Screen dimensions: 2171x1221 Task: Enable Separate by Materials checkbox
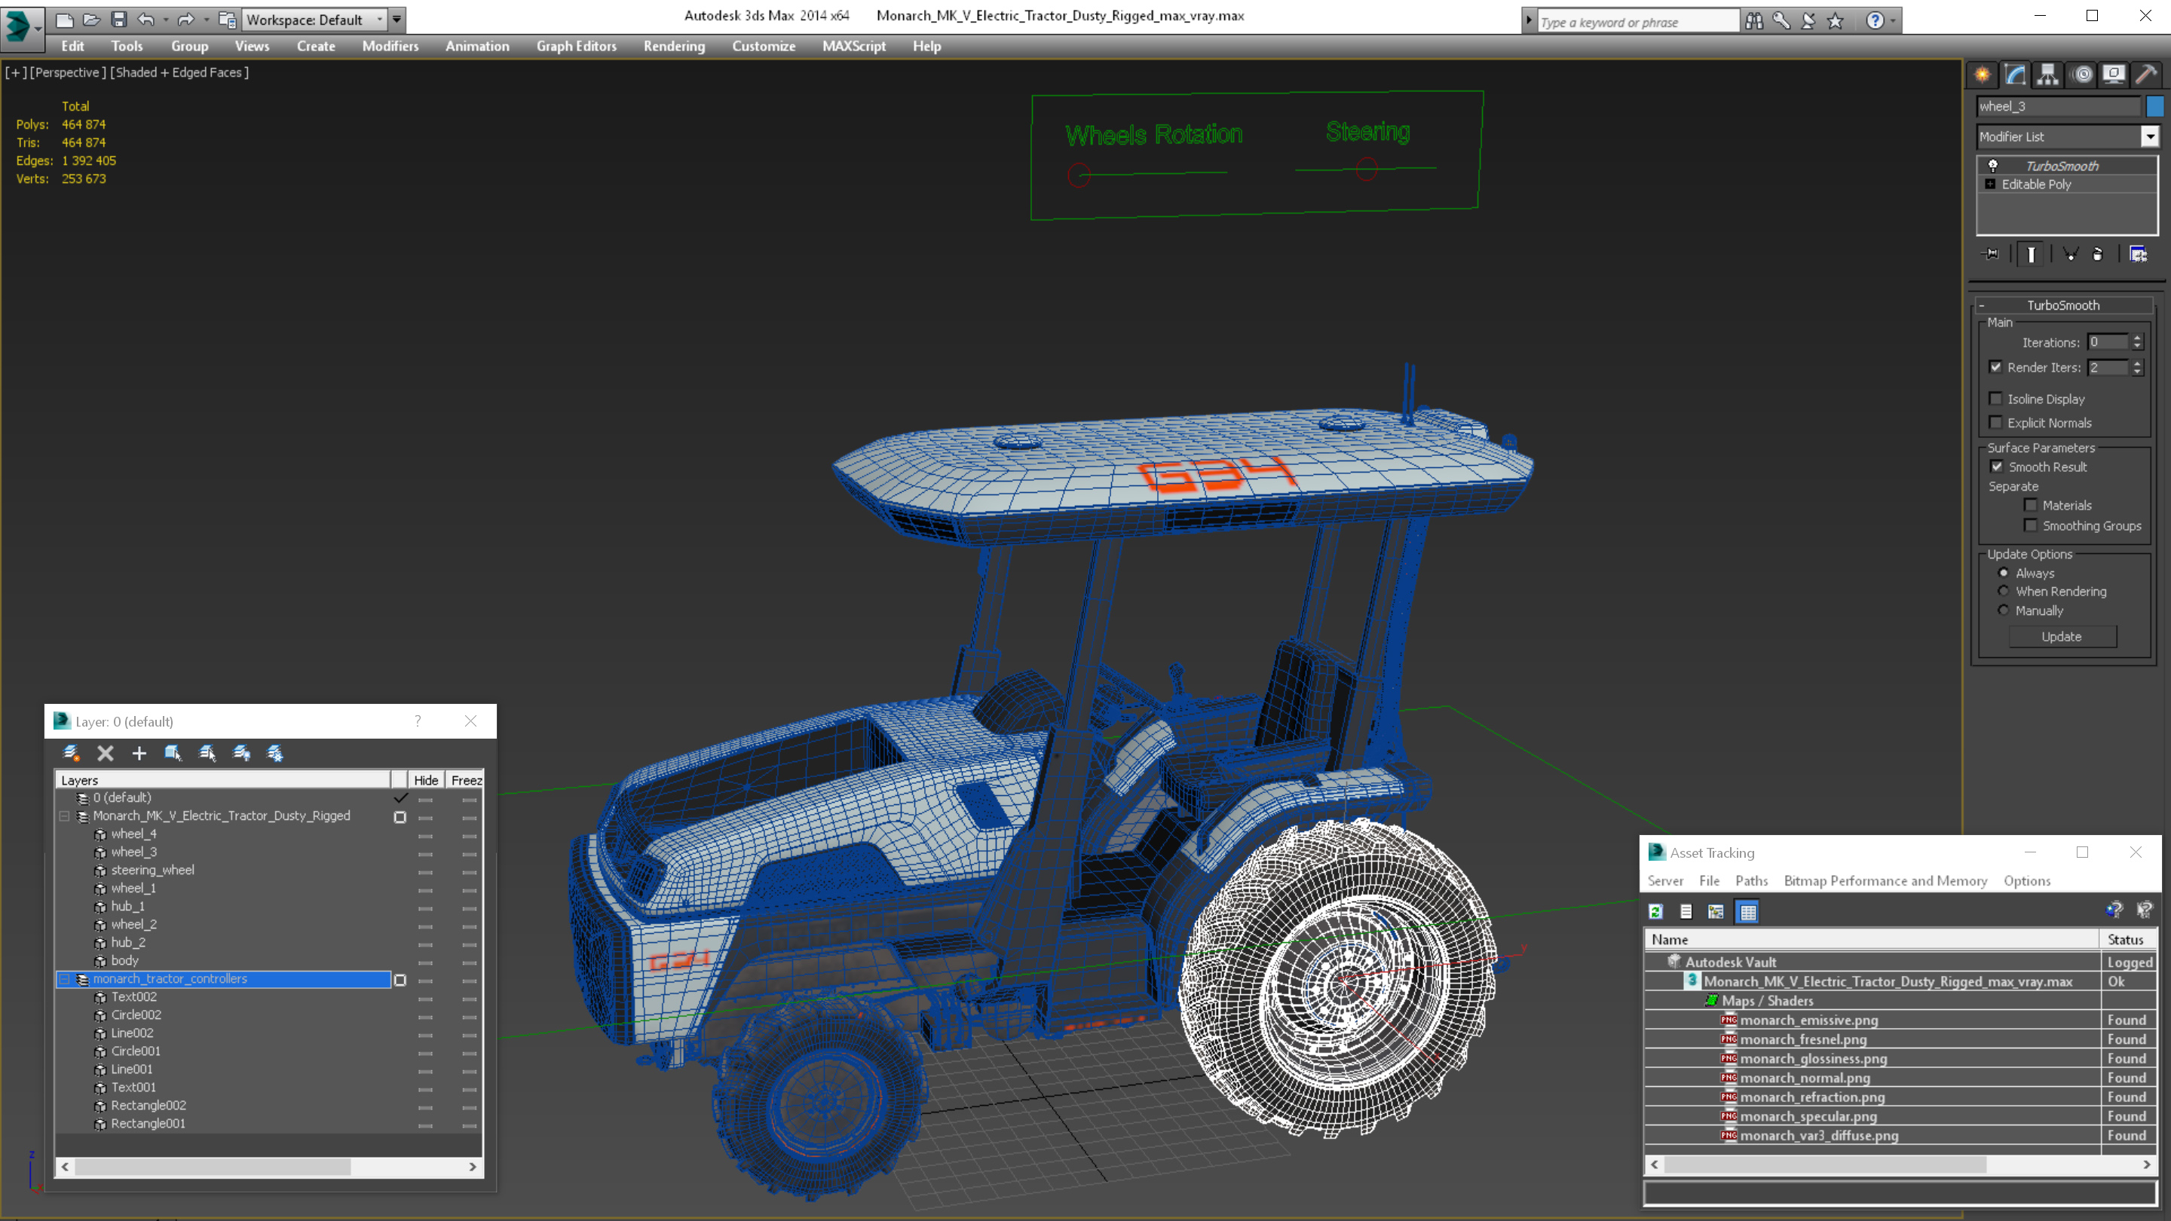[2031, 506]
